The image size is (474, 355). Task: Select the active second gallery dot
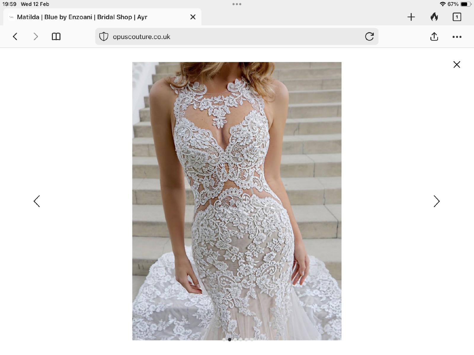point(230,340)
